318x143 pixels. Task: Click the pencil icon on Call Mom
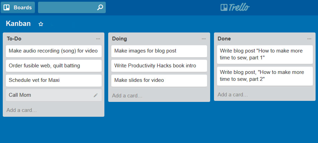tap(95, 95)
